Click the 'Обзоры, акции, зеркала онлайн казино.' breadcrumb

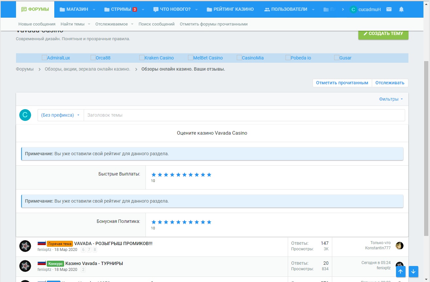(87, 69)
